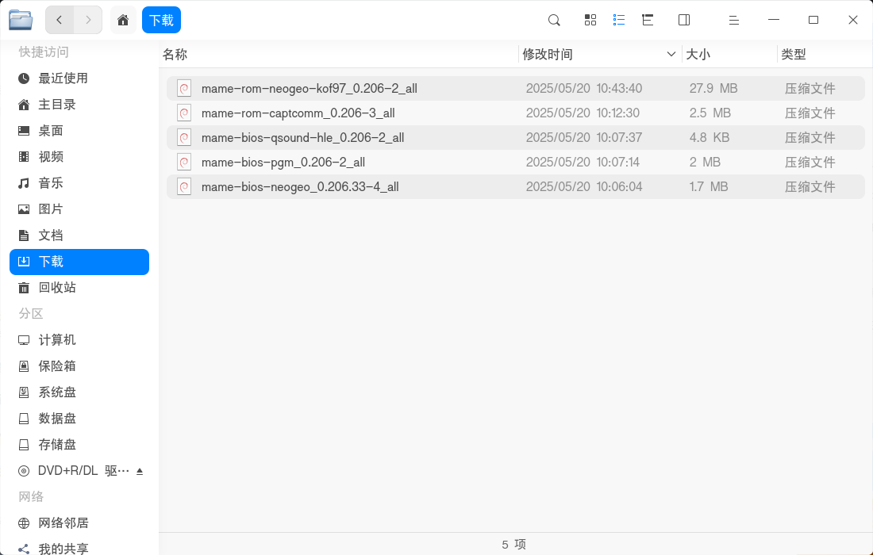
Task: Open the main hamburger menu
Action: (x=734, y=20)
